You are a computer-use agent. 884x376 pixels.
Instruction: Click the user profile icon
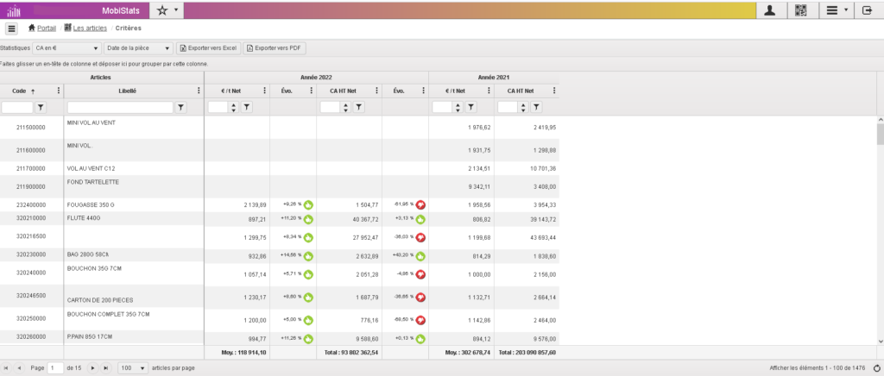(x=769, y=10)
